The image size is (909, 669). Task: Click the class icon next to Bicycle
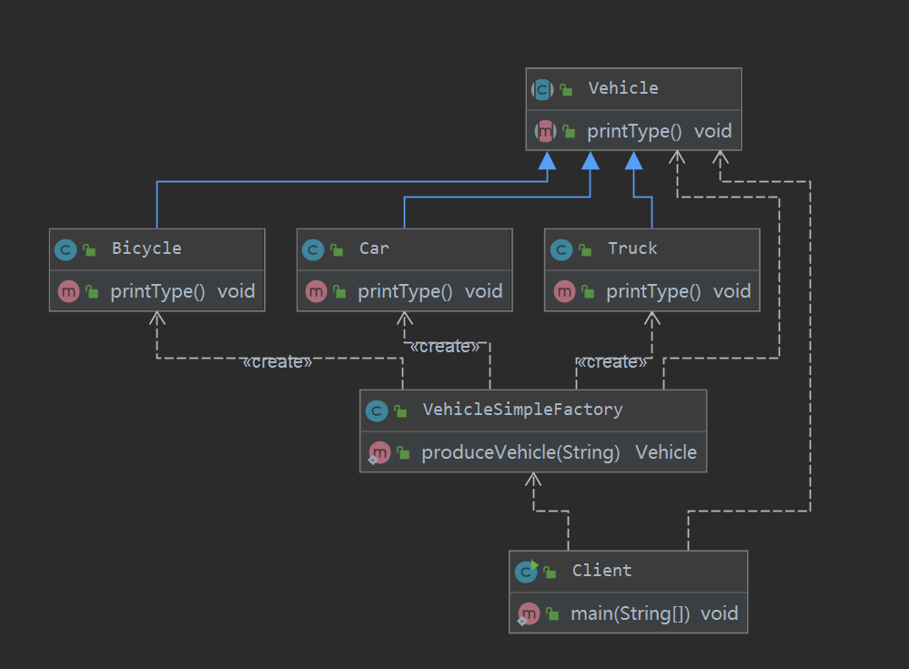tap(66, 250)
